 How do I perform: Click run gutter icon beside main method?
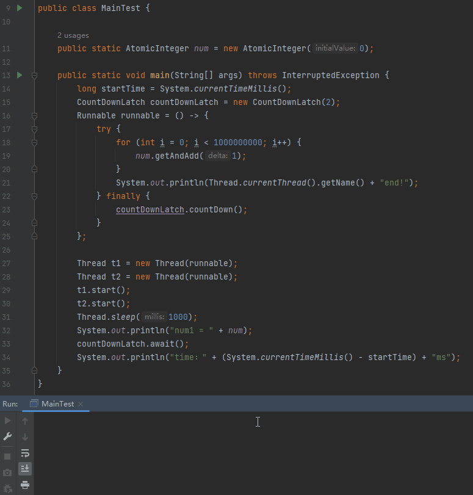pos(20,75)
